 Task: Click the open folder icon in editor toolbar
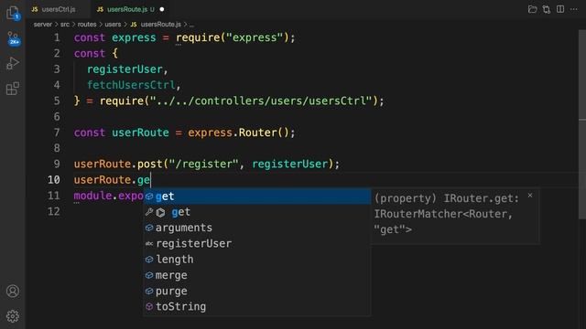coord(532,9)
